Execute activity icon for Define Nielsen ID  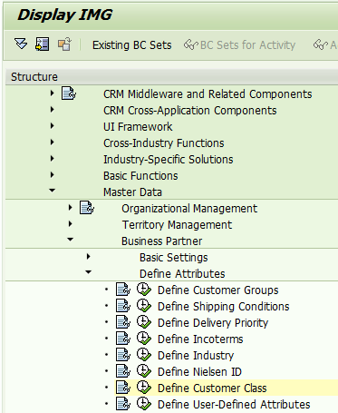(x=144, y=371)
